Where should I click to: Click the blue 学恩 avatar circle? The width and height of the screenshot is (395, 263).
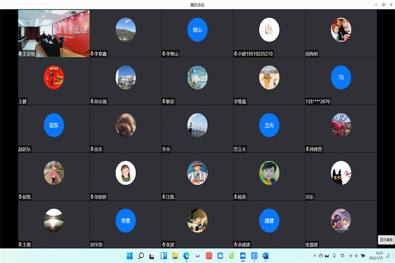tap(125, 220)
